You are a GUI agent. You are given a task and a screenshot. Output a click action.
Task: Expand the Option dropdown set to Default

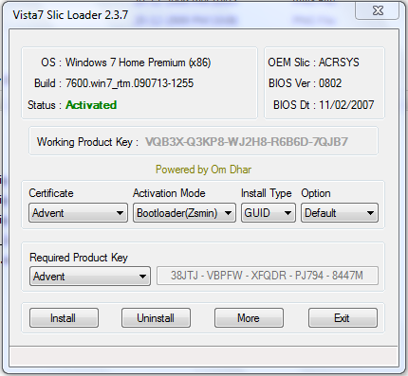coord(340,213)
